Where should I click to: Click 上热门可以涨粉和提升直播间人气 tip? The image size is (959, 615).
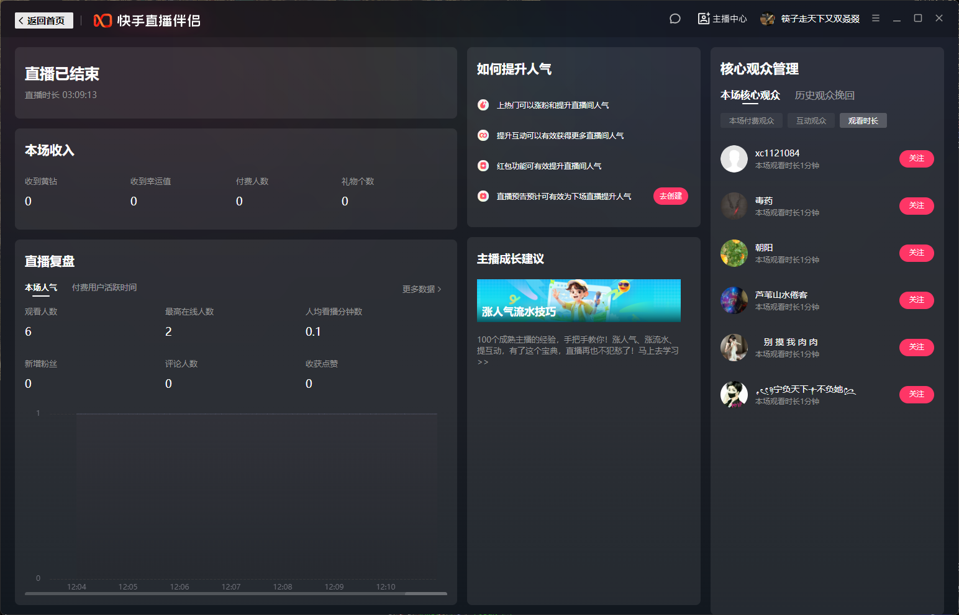(x=553, y=105)
